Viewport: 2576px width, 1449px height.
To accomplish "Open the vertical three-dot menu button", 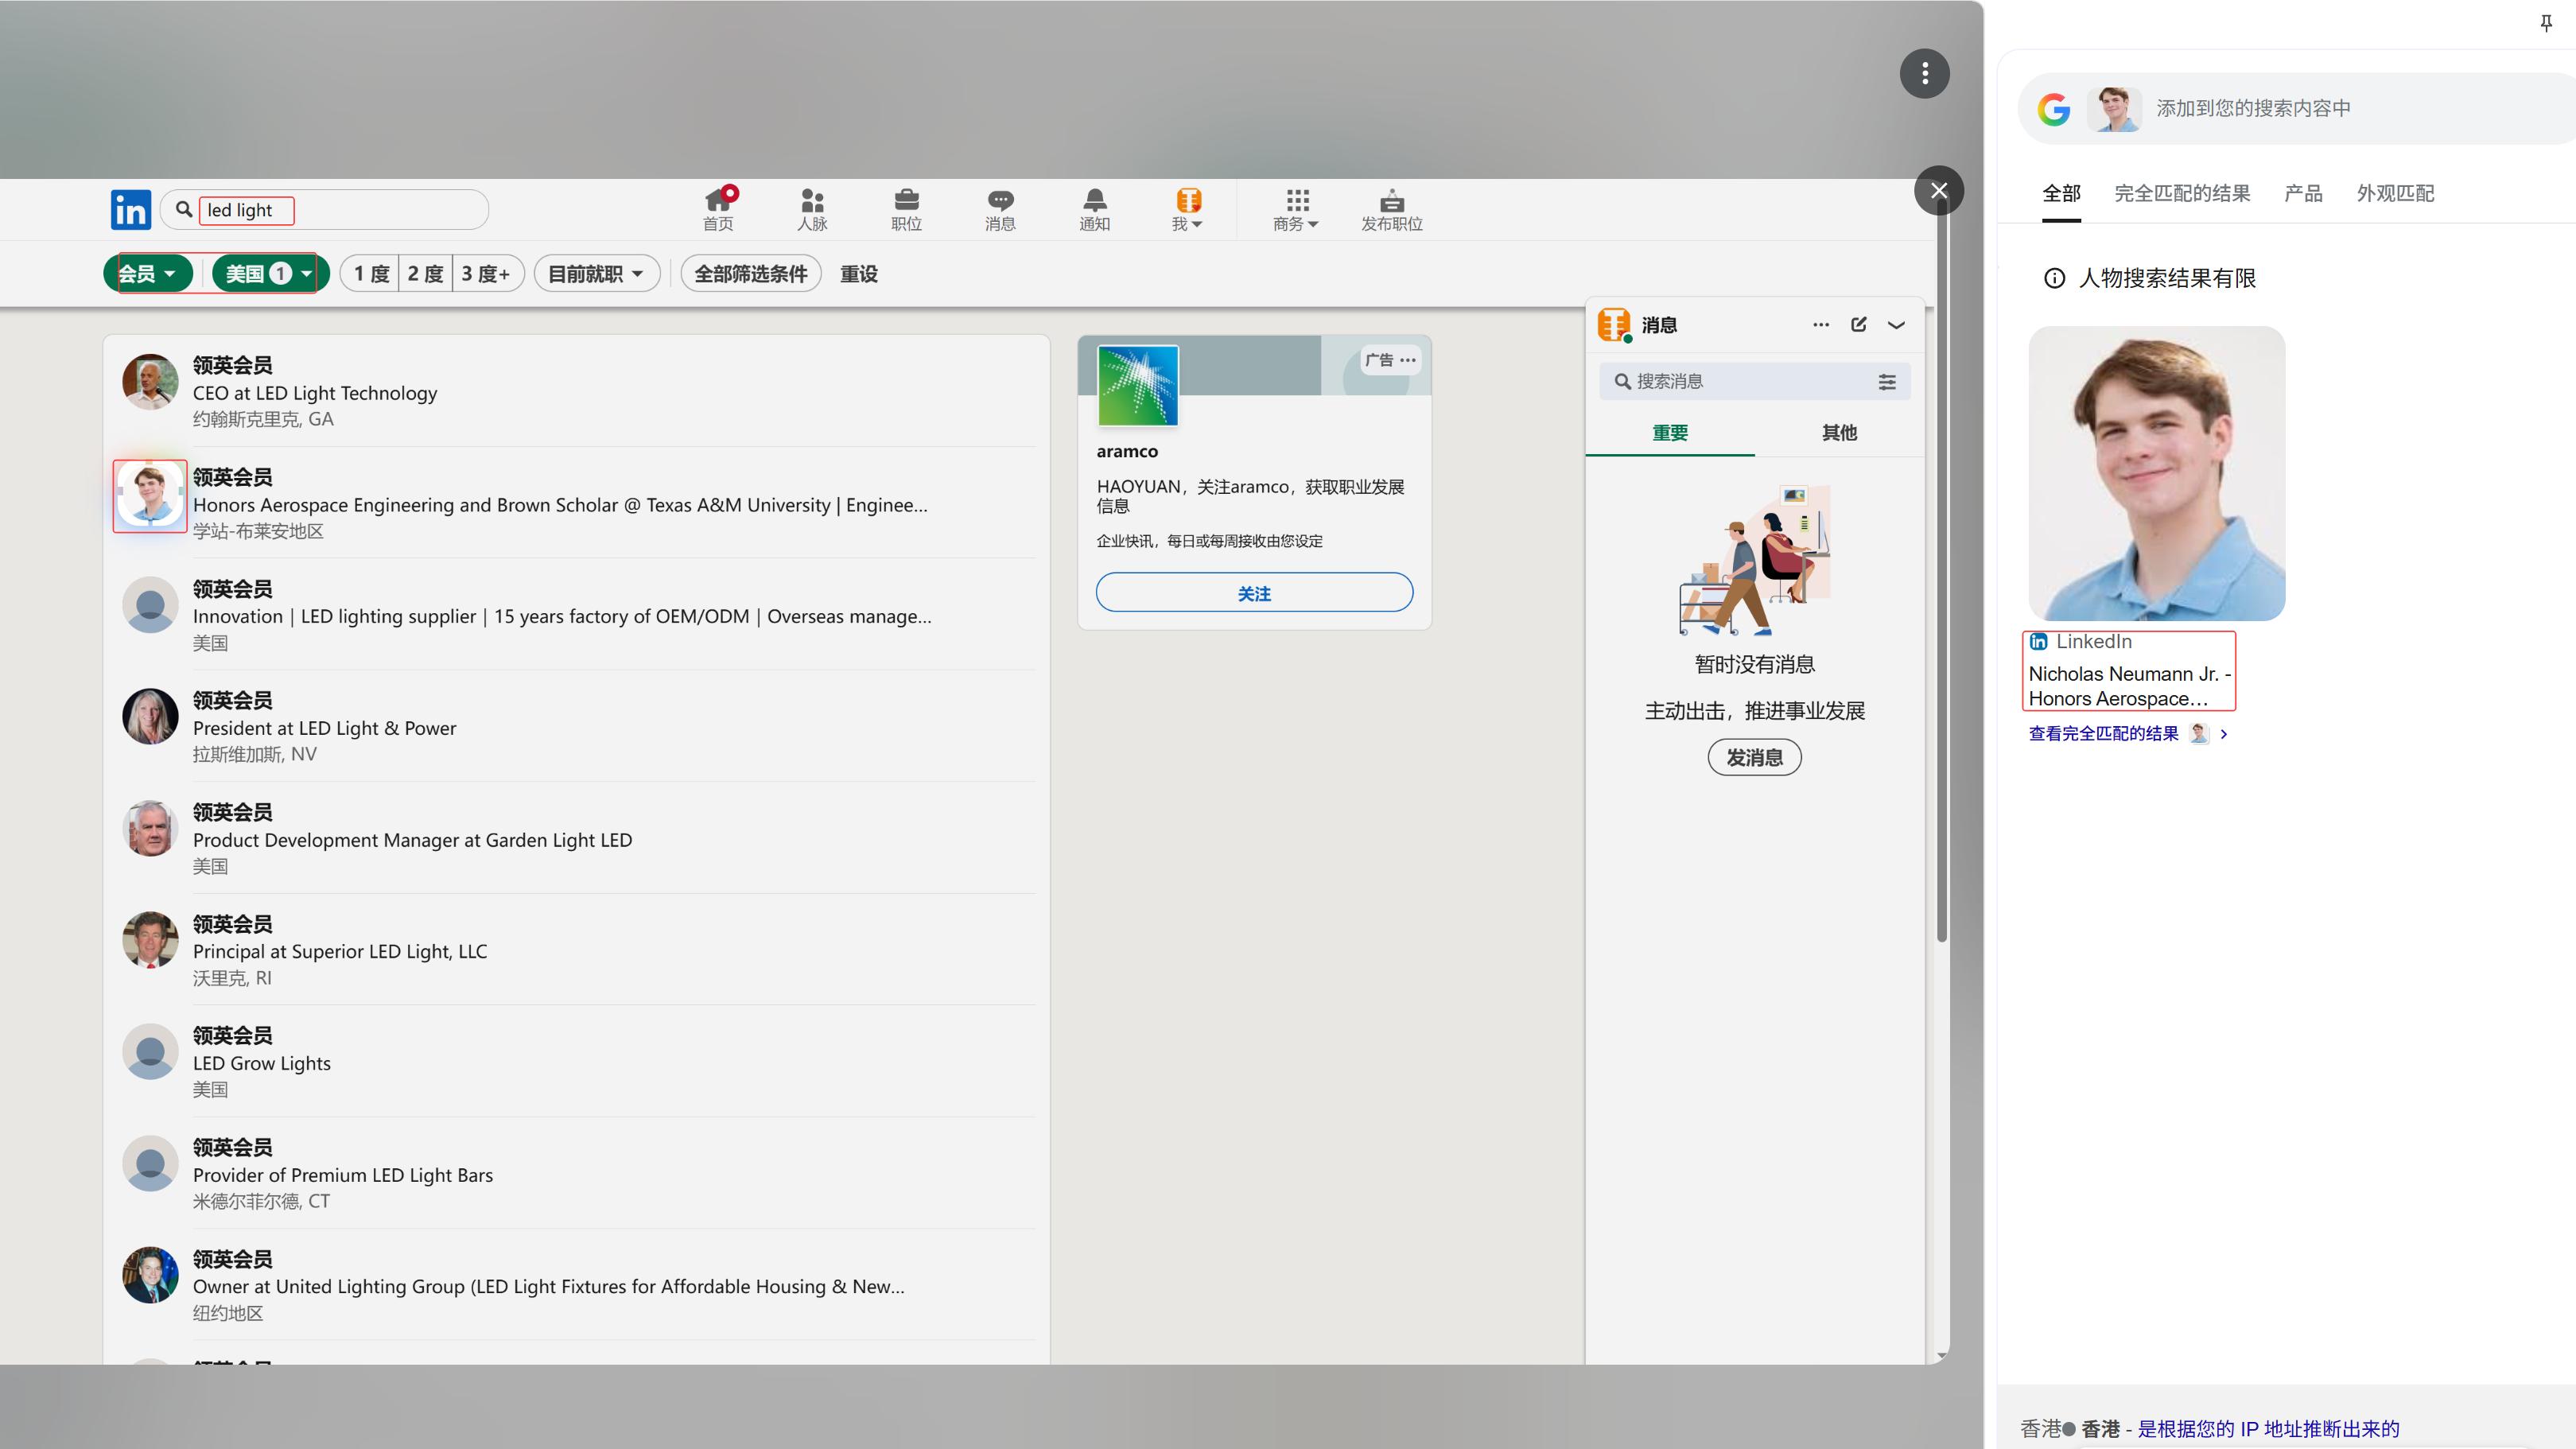I will coord(1924,73).
